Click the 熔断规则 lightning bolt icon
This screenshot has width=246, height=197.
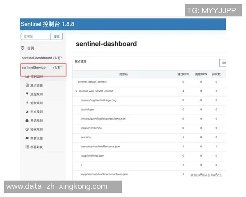27,103
